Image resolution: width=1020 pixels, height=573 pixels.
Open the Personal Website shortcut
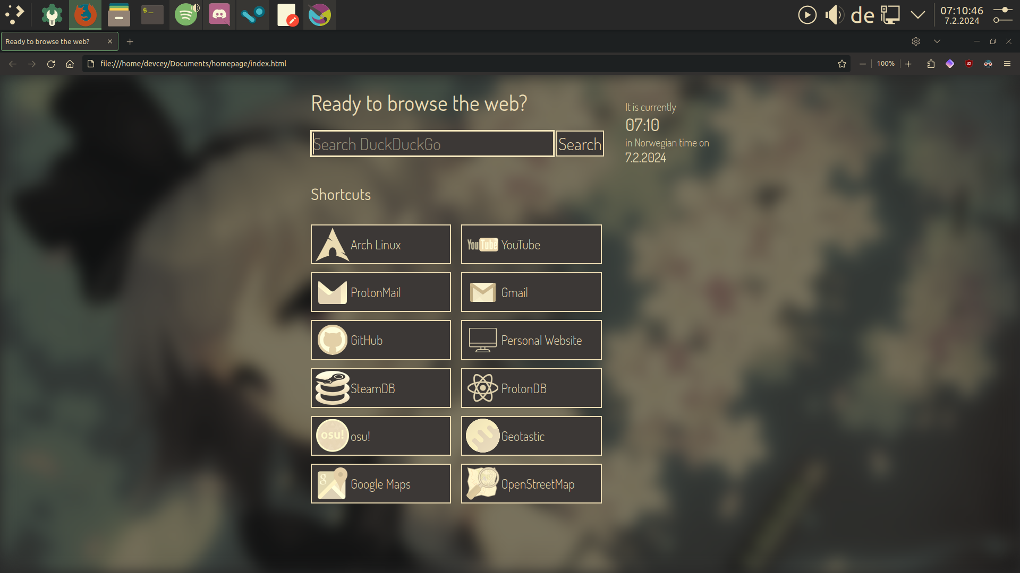point(531,340)
